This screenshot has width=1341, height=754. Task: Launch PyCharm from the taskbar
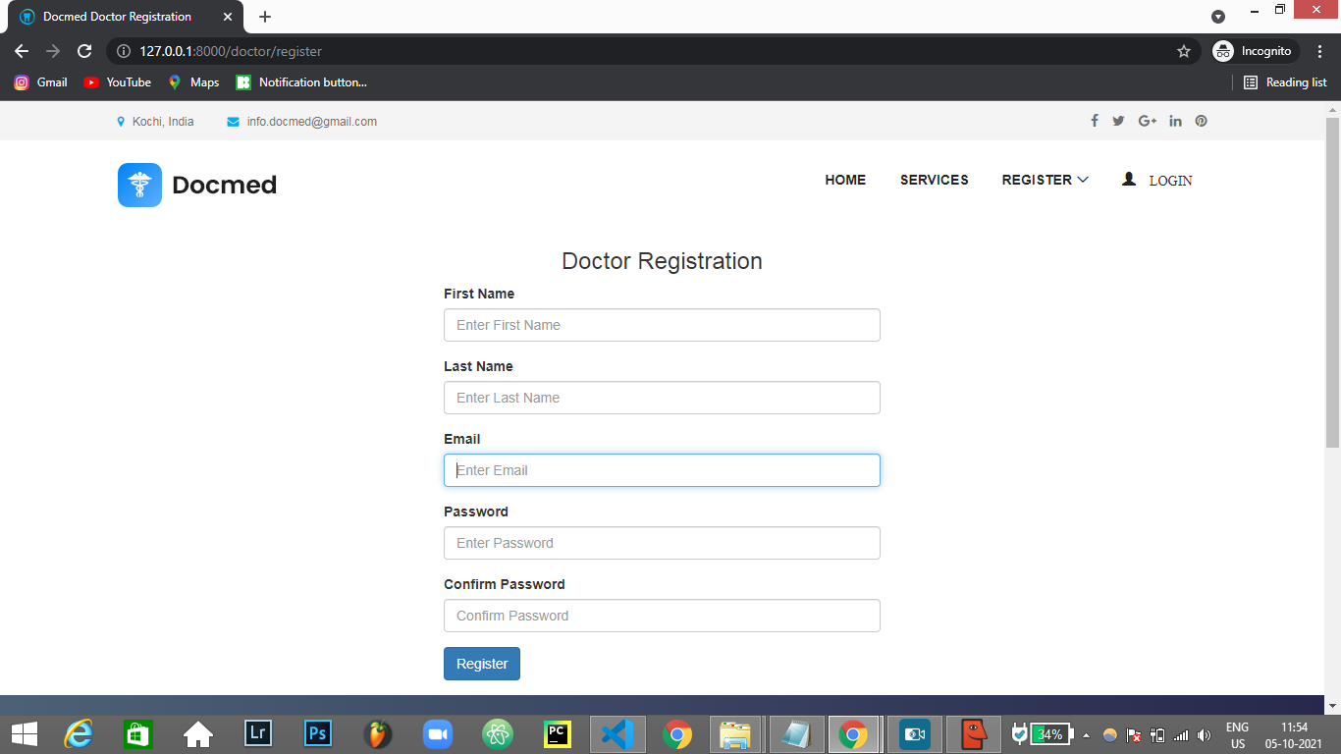(x=557, y=733)
